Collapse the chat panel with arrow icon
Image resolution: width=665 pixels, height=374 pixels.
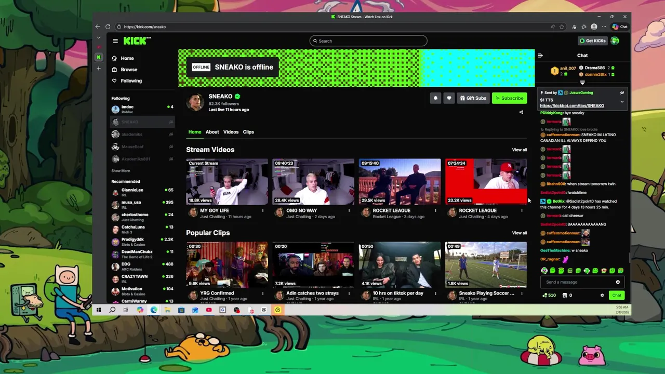pos(540,56)
